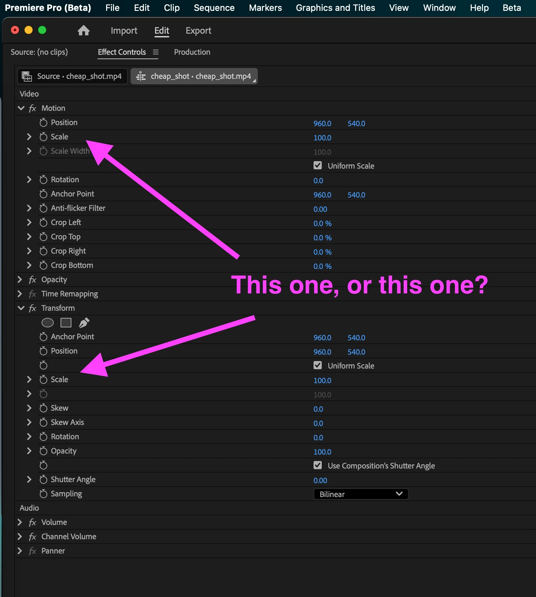Click Shutter Angle value 0.00
This screenshot has width=536, height=597.
[320, 480]
